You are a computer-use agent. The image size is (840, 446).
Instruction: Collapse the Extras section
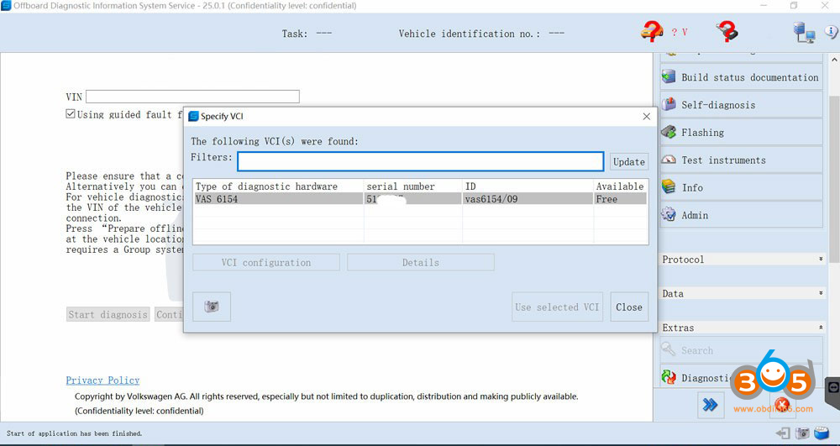coord(743,328)
